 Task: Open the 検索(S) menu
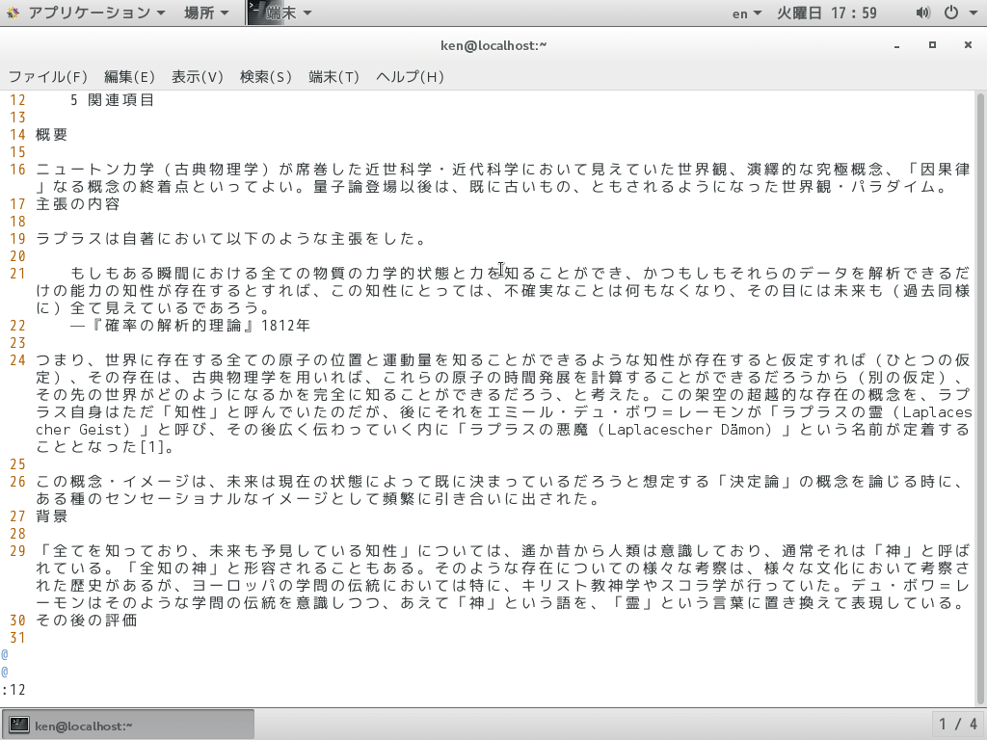(x=266, y=77)
